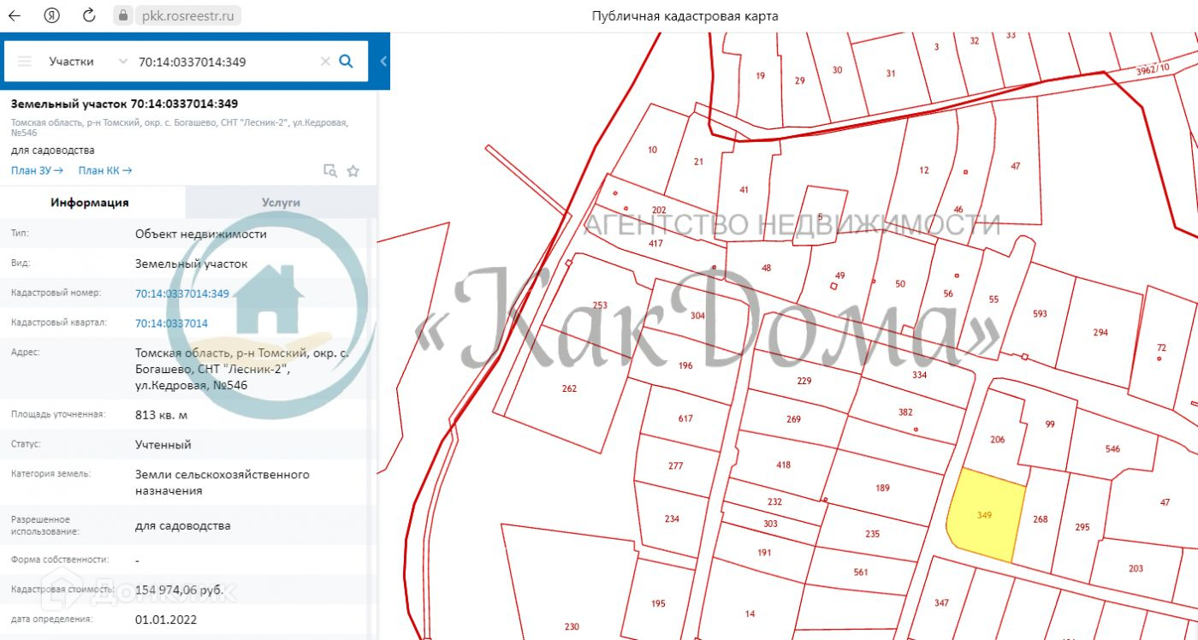
Task: Click the date value 01.01.2022
Action: [166, 619]
